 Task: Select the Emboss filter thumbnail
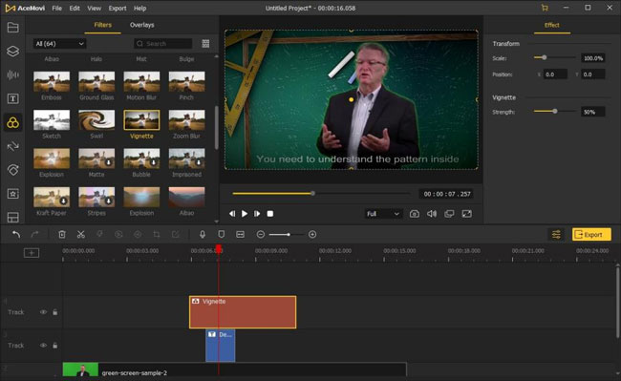coord(52,82)
